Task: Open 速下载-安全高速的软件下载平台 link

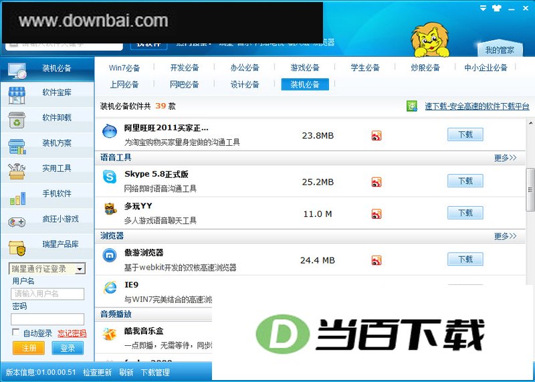Action: (477, 106)
